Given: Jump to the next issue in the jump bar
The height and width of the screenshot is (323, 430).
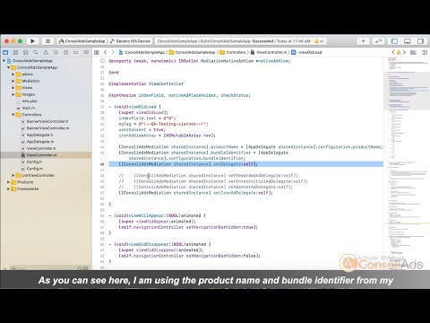Looking at the screenshot, I should (x=404, y=52).
